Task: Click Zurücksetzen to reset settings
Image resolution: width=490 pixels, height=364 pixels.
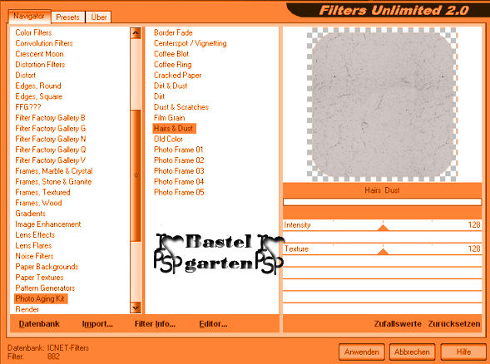Action: coord(454,324)
